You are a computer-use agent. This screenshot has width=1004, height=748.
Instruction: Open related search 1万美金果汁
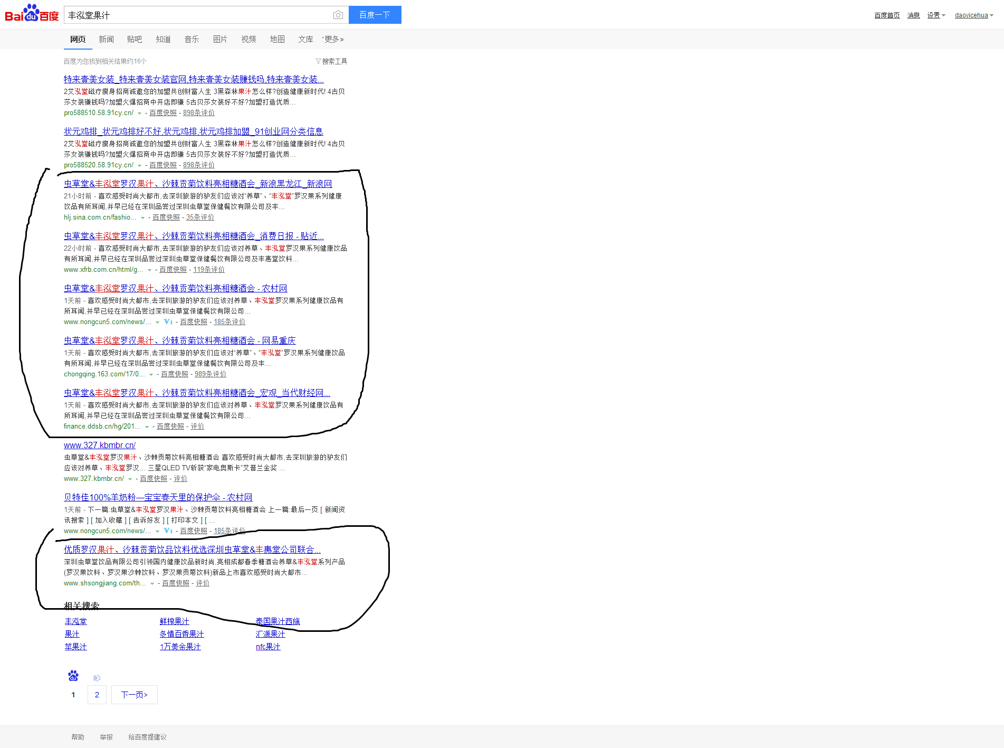pyautogui.click(x=180, y=647)
